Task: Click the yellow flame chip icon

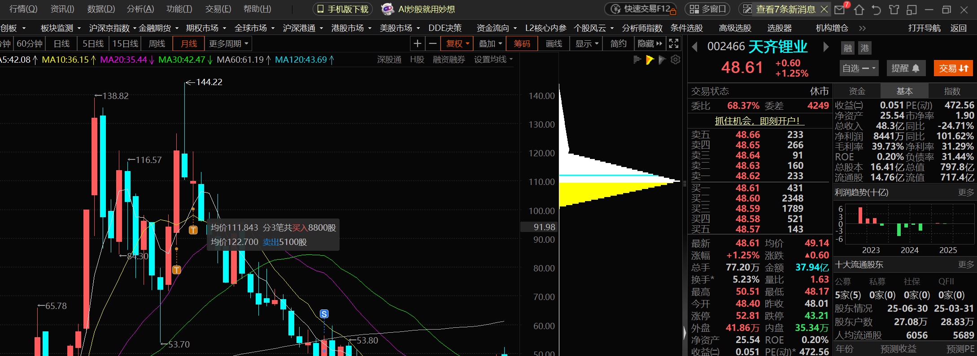Action: tap(650, 60)
